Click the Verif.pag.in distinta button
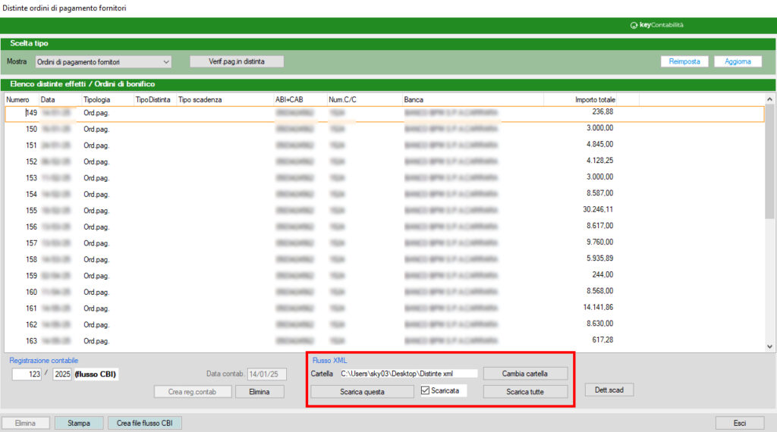 (x=236, y=61)
